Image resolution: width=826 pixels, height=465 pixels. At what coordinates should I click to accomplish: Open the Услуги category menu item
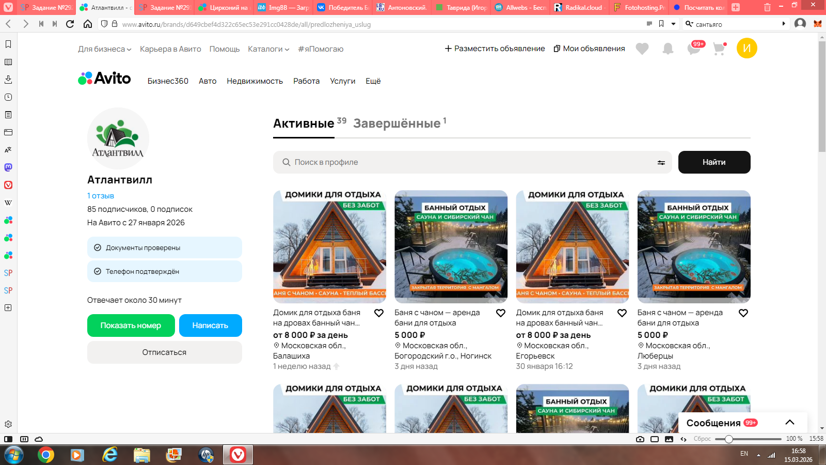[x=343, y=81]
